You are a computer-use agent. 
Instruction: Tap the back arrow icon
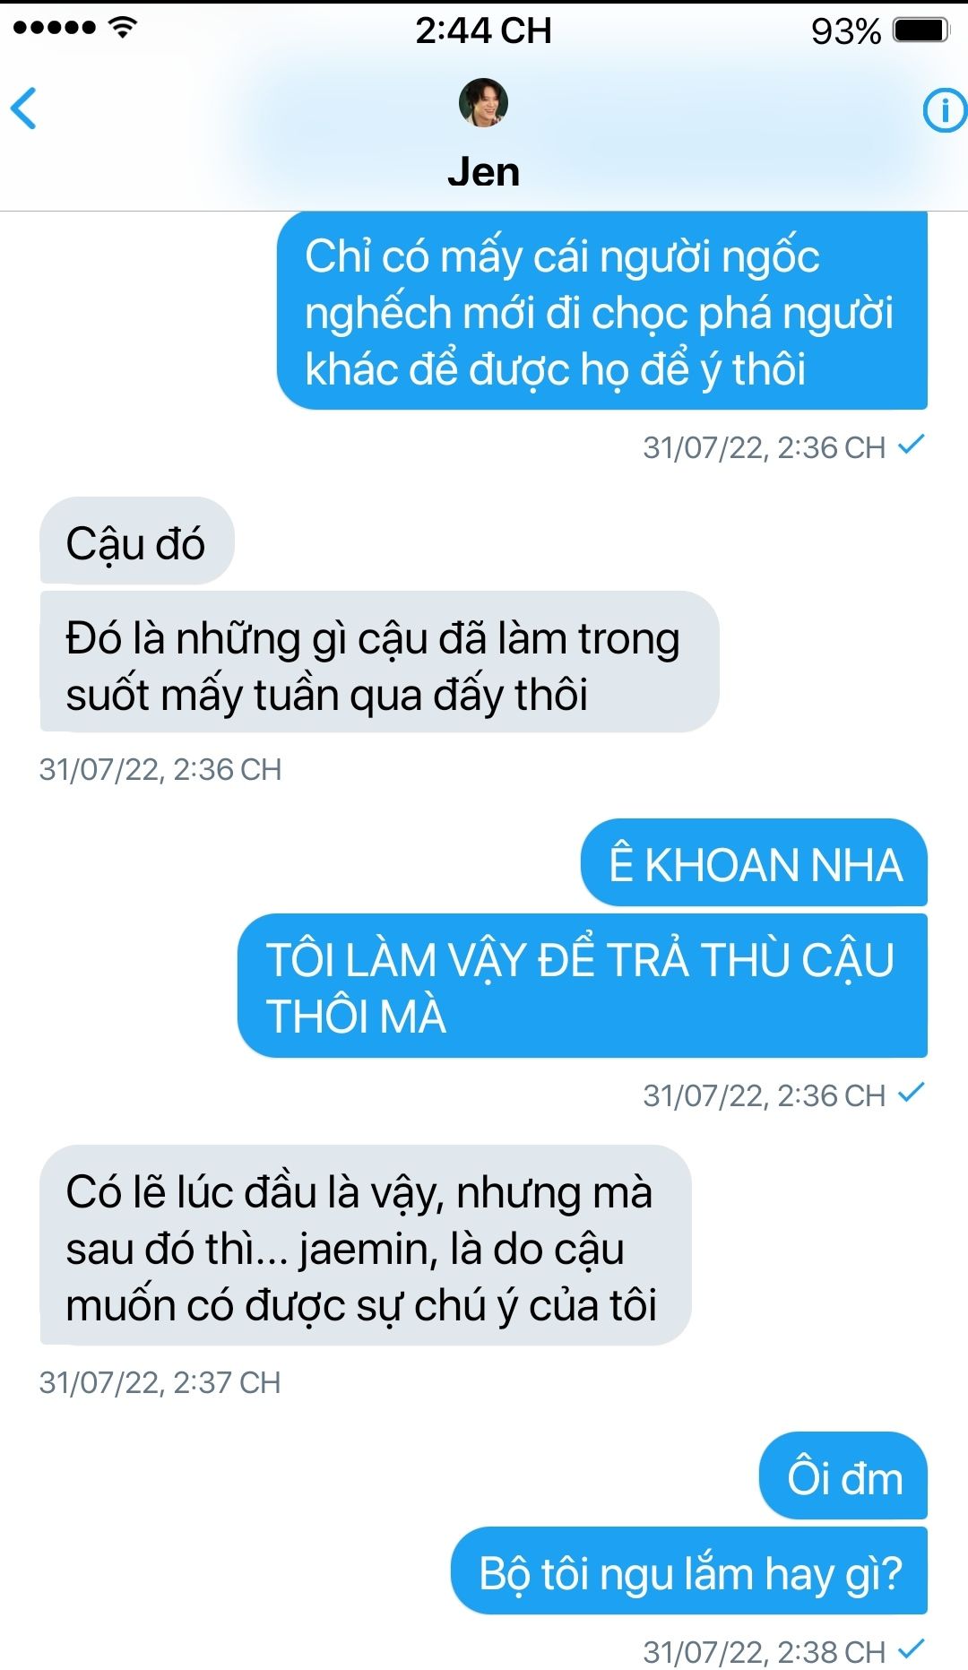[23, 108]
